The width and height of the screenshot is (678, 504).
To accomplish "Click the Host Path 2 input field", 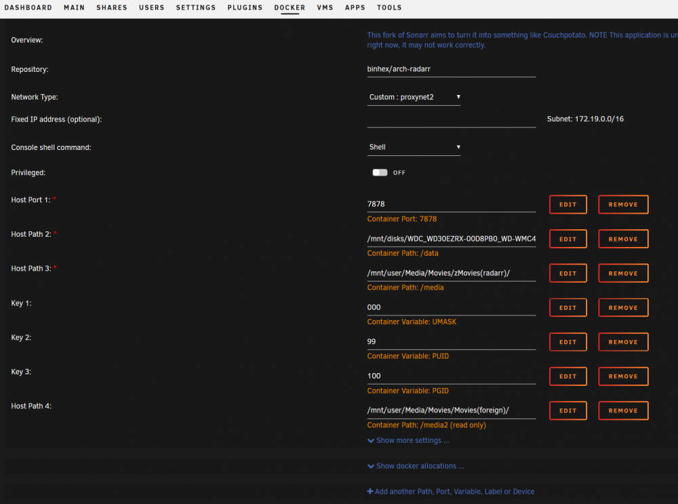I will [x=452, y=239].
